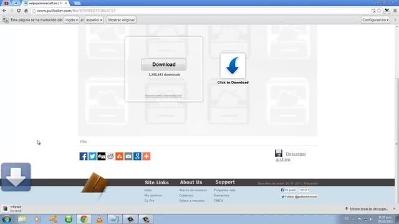Click the green round taskbar application icon

[x=69, y=219]
